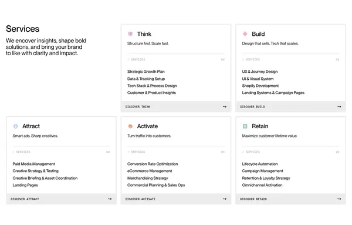The height and width of the screenshot is (225, 352).
Task: Click arrow icon in Discover Think bar
Action: click(x=225, y=106)
